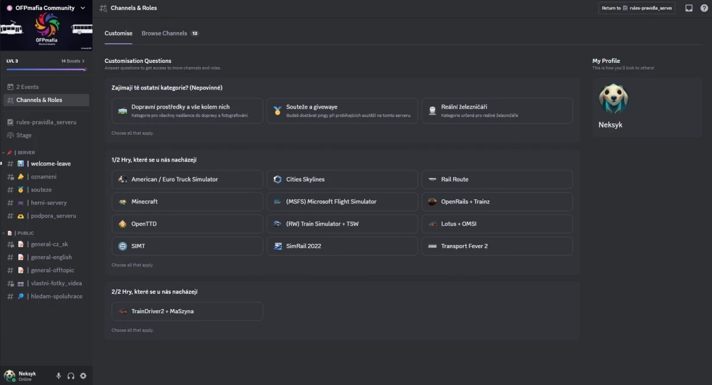
Task: Toggle the TrainDriver2 + MaSzyna option
Action: point(187,311)
